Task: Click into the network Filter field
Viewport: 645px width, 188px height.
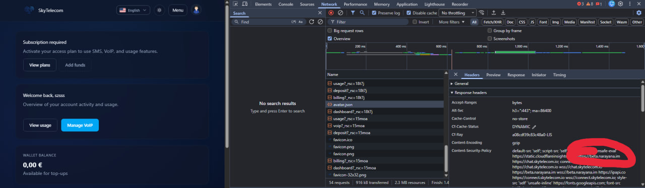Action: pos(368,22)
